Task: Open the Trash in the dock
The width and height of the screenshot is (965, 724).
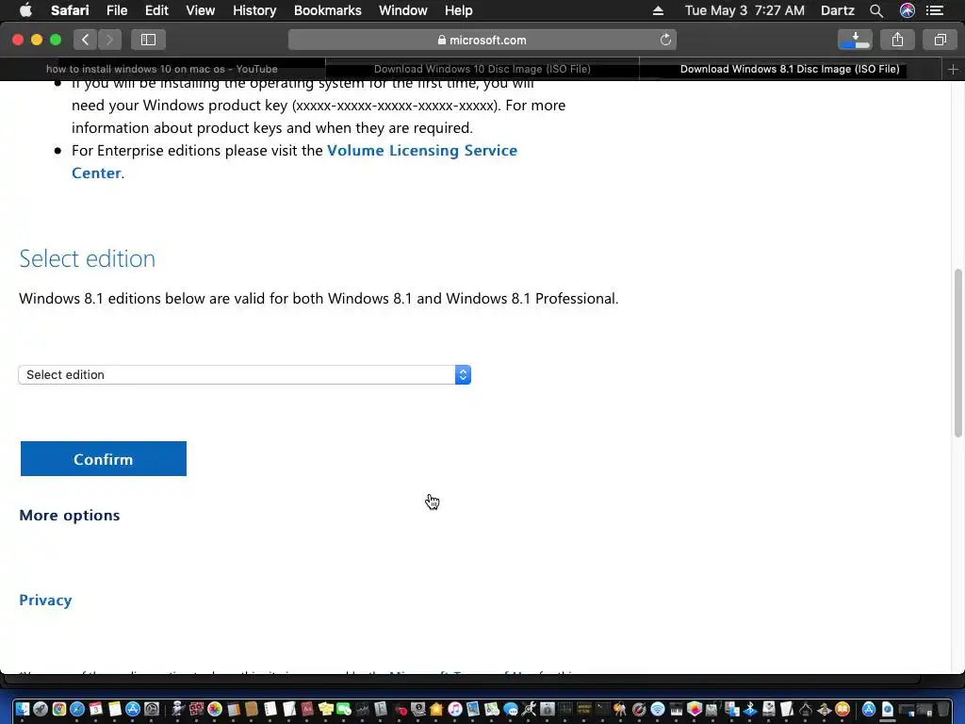Action: coord(942,709)
